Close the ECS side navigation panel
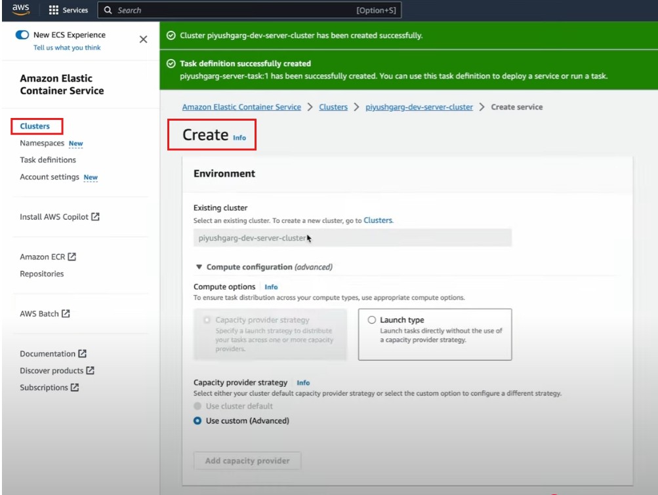 pos(143,39)
